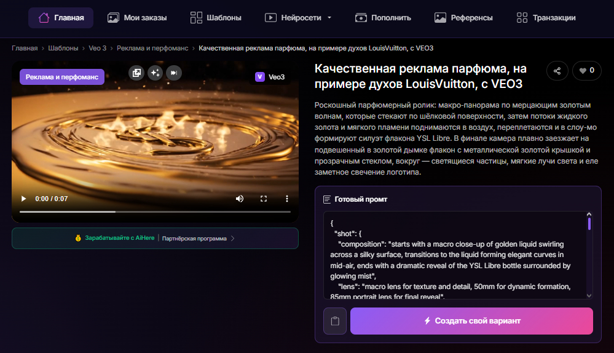
Task: Click the Шаблоны grid icon
Action: coord(196,18)
